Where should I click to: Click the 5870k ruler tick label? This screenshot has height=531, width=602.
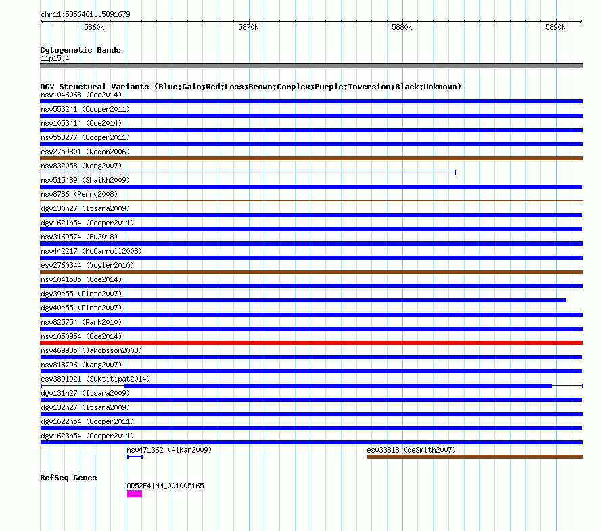click(248, 27)
